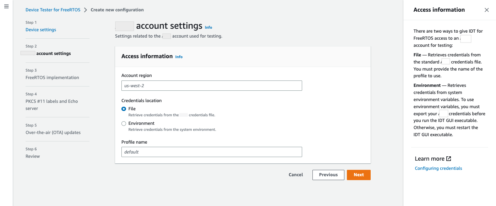This screenshot has height=206, width=496.
Task: Click the breadcrumb chevron separator
Action: pos(86,10)
